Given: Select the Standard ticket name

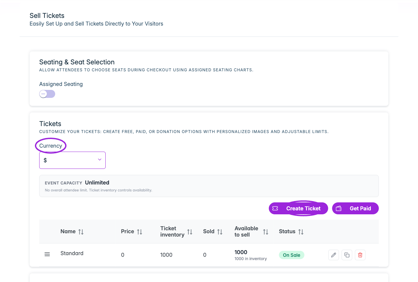Looking at the screenshot, I should click(x=72, y=253).
